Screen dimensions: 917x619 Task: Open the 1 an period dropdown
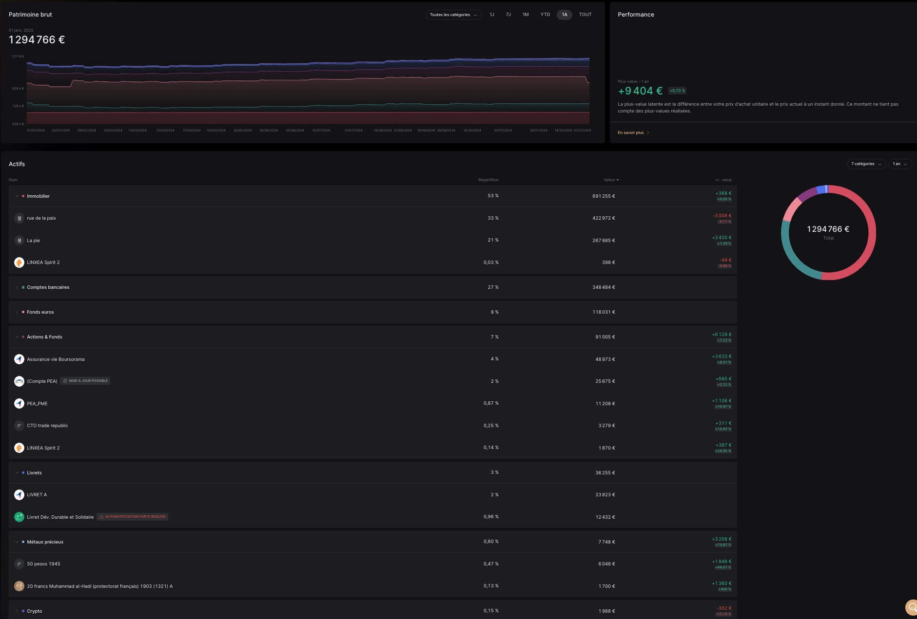[899, 164]
